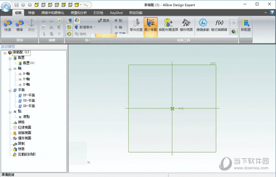
Task: Collapse the 配置 tree node
Action: coord(10,58)
